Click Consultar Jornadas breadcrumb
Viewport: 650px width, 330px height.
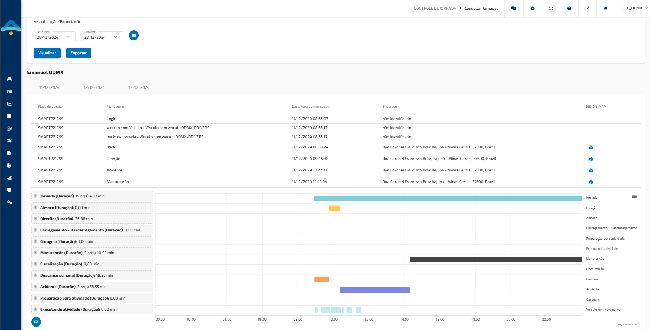pos(481,8)
